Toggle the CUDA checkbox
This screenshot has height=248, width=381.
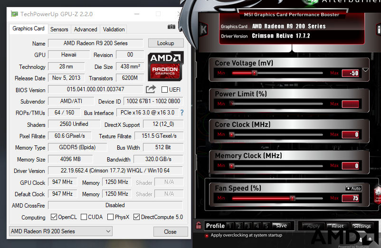click(84, 217)
